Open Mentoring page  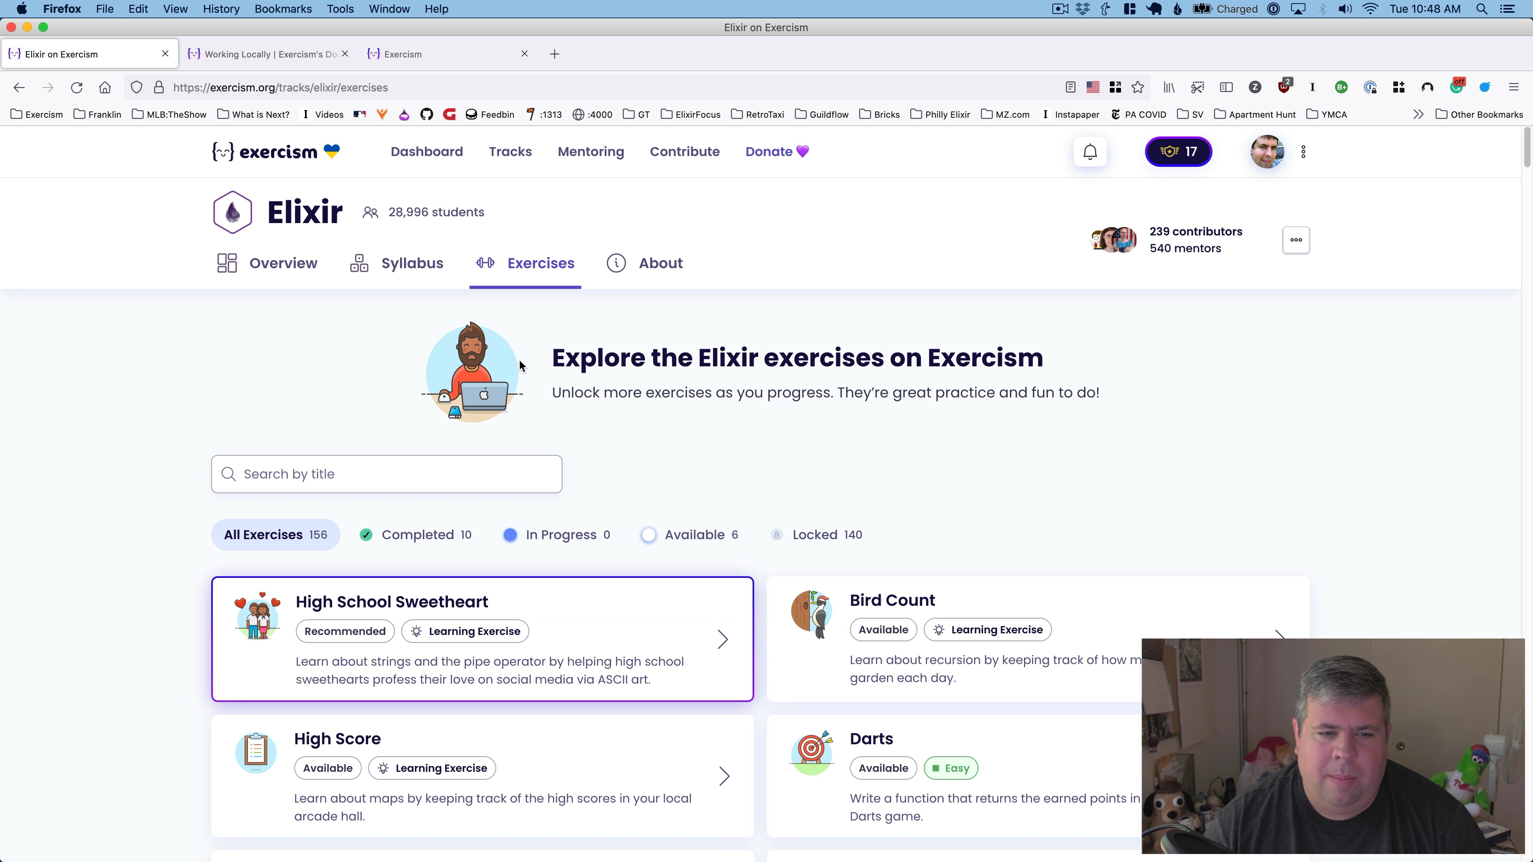[x=590, y=152]
